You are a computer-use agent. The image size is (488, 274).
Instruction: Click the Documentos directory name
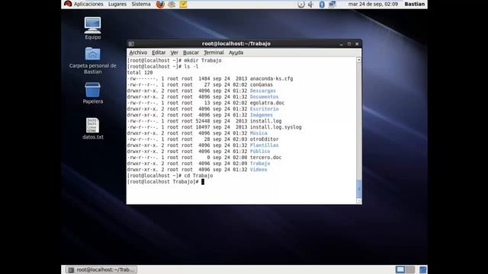click(x=265, y=97)
